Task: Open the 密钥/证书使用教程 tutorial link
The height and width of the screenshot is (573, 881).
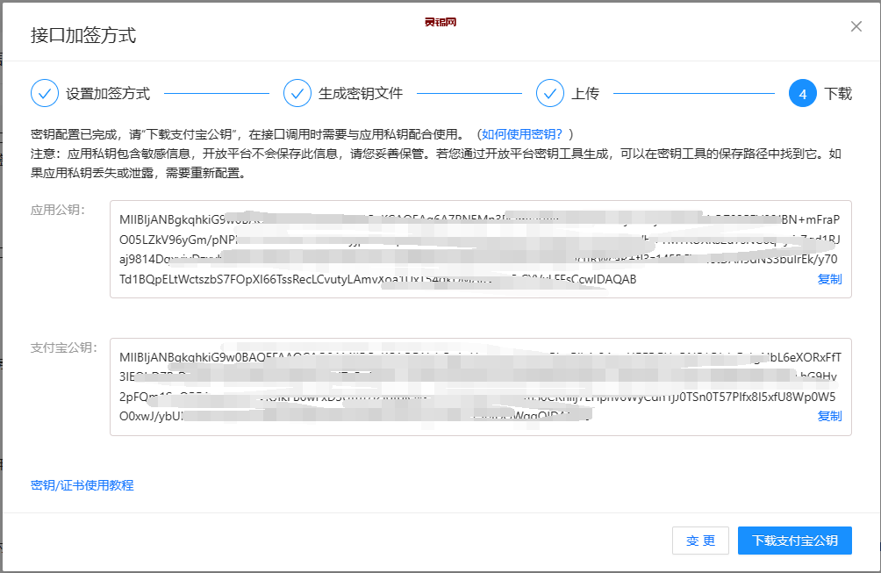Action: (x=82, y=485)
